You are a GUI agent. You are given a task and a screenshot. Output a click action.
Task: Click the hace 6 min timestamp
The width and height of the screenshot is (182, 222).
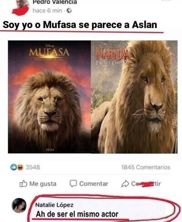pyautogui.click(x=47, y=10)
